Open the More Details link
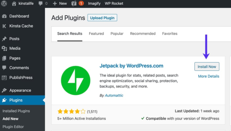This screenshot has width=231, height=131. 209,76
